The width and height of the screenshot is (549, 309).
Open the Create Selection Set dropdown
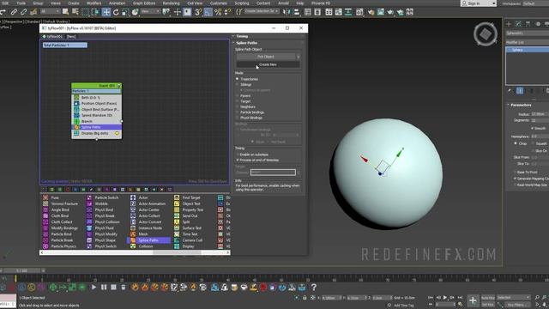point(262,11)
